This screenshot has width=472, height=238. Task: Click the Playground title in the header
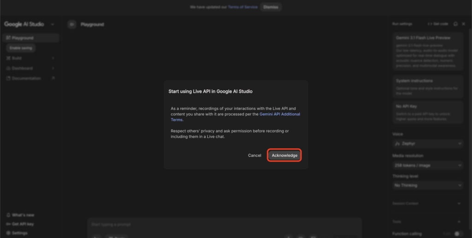coord(92,24)
